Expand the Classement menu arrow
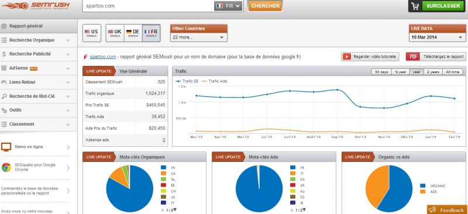Image resolution: width=468 pixels, height=214 pixels. (68, 125)
